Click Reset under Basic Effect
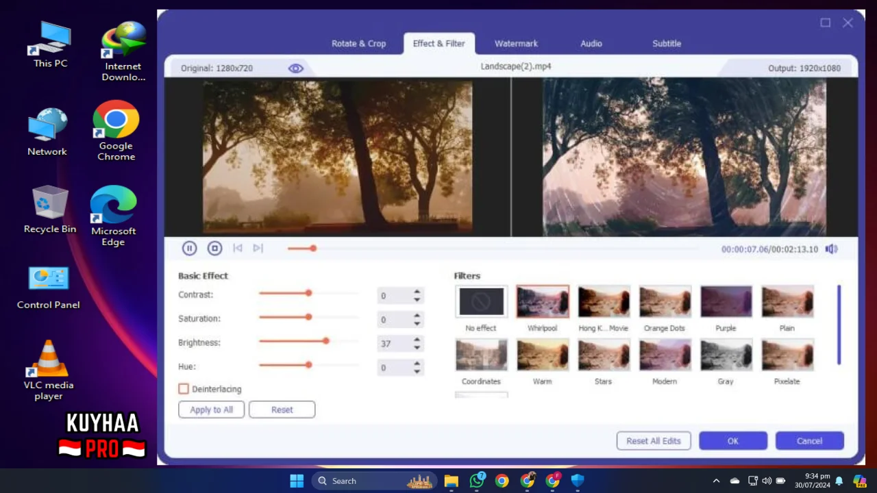Image resolution: width=877 pixels, height=493 pixels. pos(282,409)
